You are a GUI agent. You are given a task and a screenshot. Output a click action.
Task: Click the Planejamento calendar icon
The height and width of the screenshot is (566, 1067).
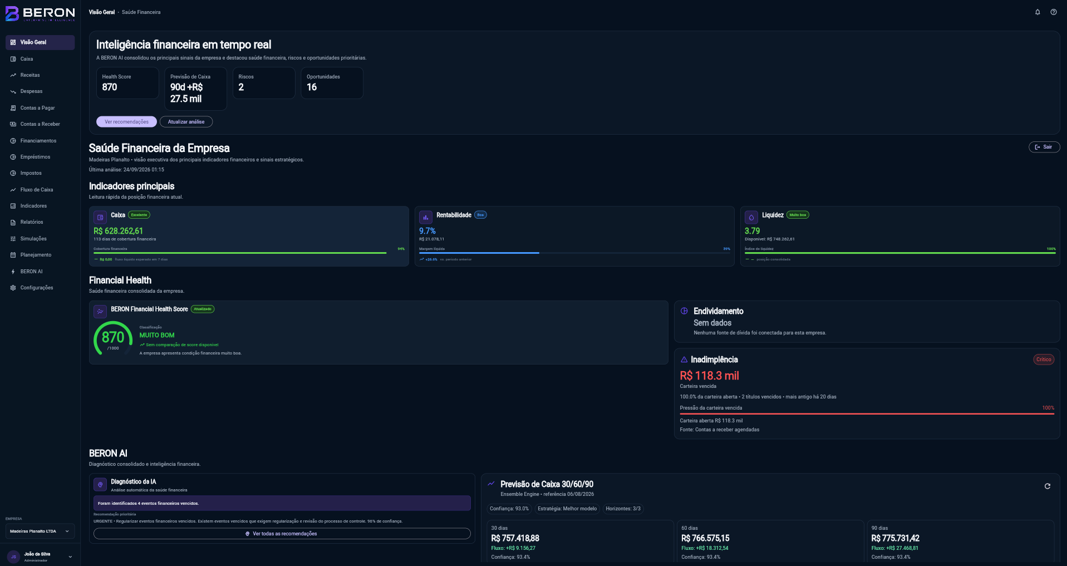click(x=13, y=255)
